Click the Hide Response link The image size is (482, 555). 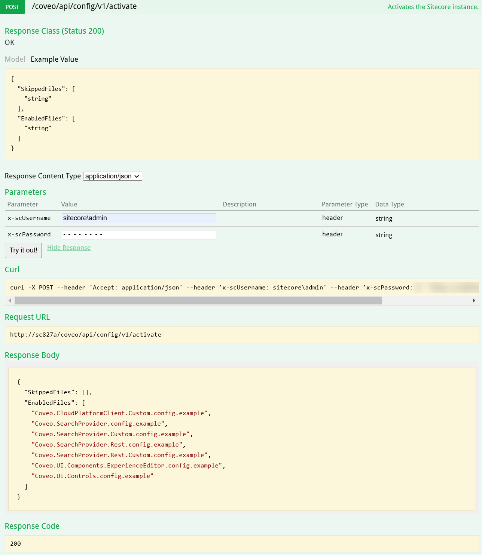coord(69,248)
